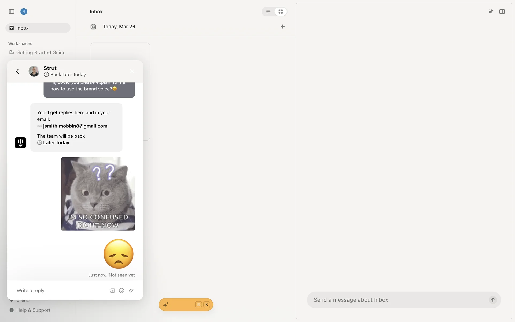Screen dimensions: 515x322
Task: Close the Strut chat widget
Action: click(x=132, y=71)
